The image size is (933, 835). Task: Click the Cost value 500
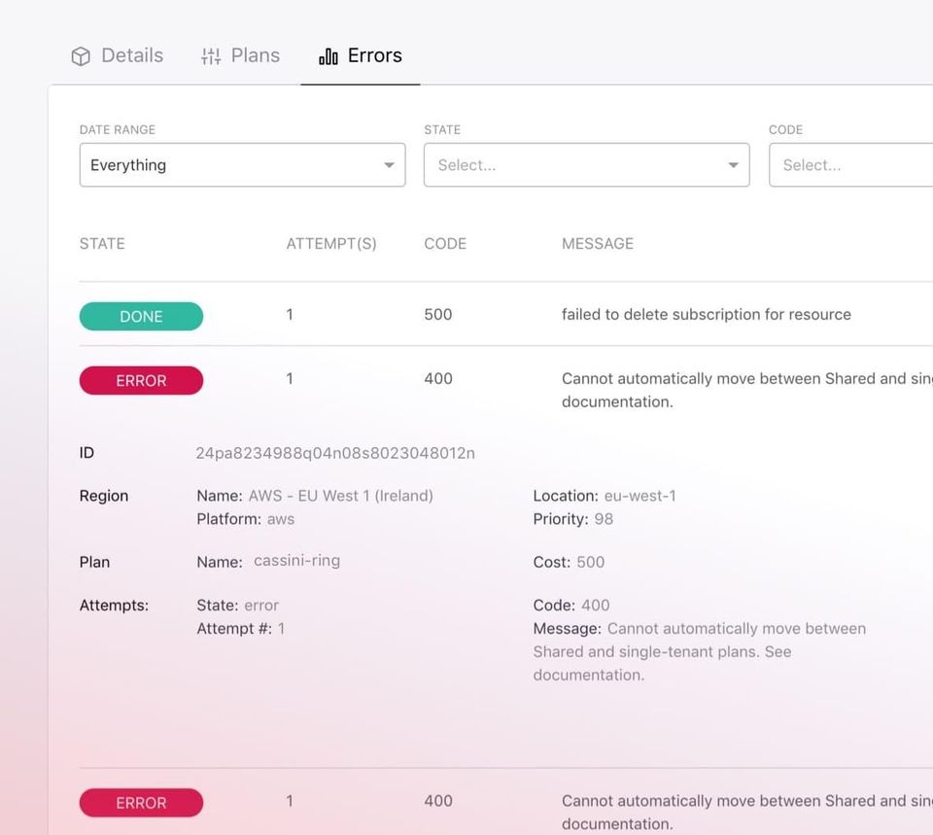590,562
